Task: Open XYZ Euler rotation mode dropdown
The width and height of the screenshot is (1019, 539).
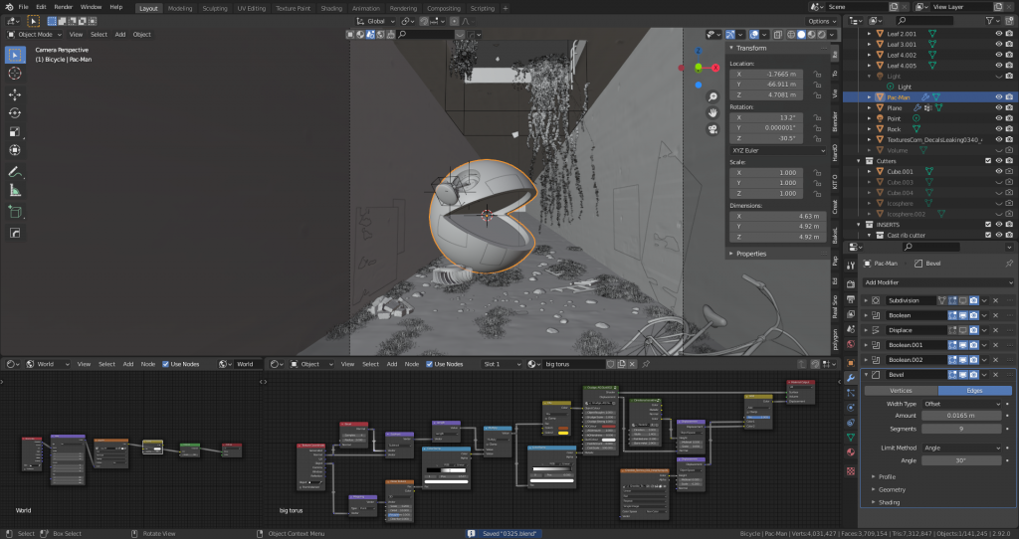Action: 778,150
